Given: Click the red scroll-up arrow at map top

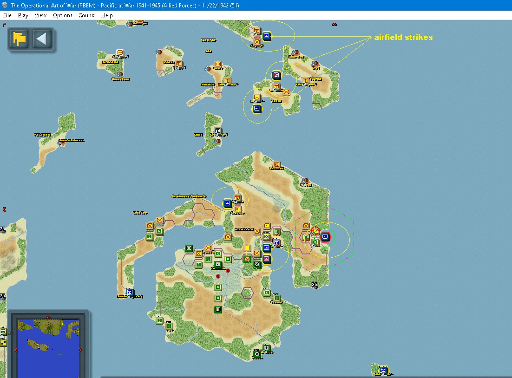Looking at the screenshot, I should [x=335, y=25].
